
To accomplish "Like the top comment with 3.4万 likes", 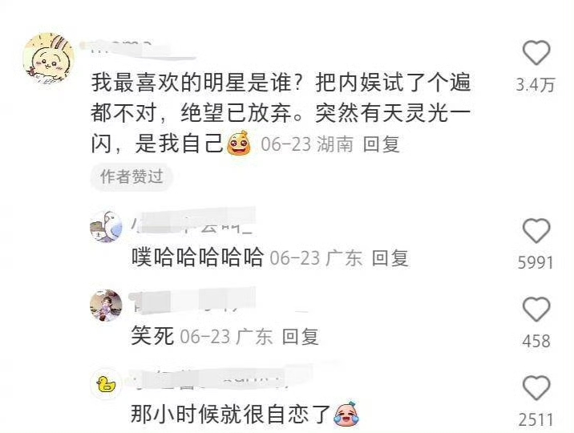I will (x=536, y=53).
